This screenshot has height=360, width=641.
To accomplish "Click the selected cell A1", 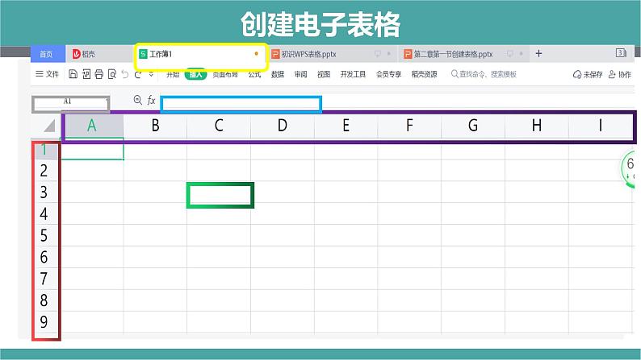I will (x=92, y=150).
